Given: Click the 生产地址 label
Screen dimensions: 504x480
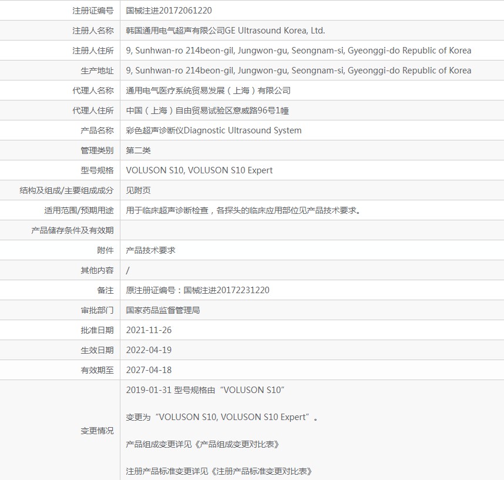Looking at the screenshot, I should point(97,71).
